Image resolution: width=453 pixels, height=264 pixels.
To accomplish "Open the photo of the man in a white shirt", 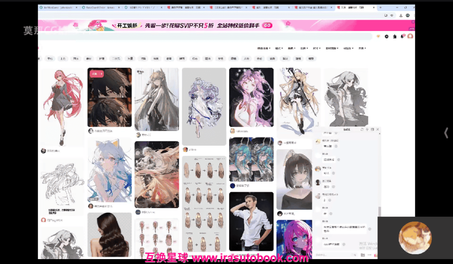I will coord(251,221).
